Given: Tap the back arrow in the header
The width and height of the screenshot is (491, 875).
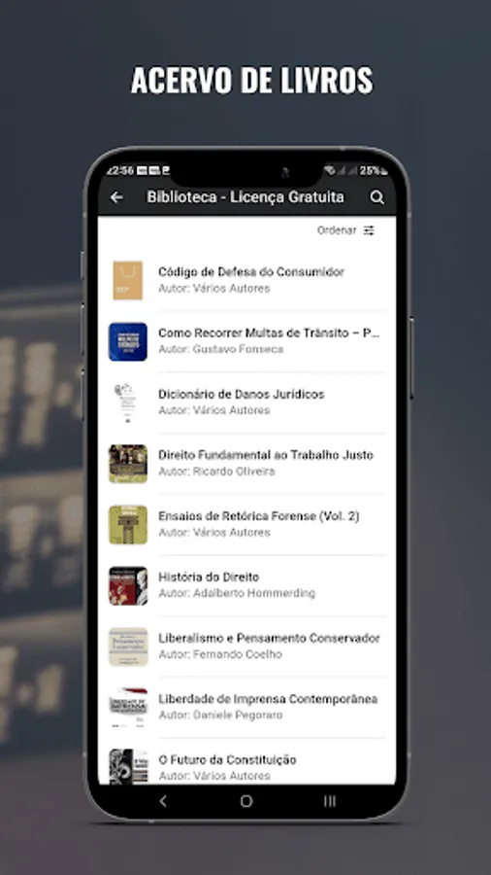Looking at the screenshot, I should click(116, 197).
